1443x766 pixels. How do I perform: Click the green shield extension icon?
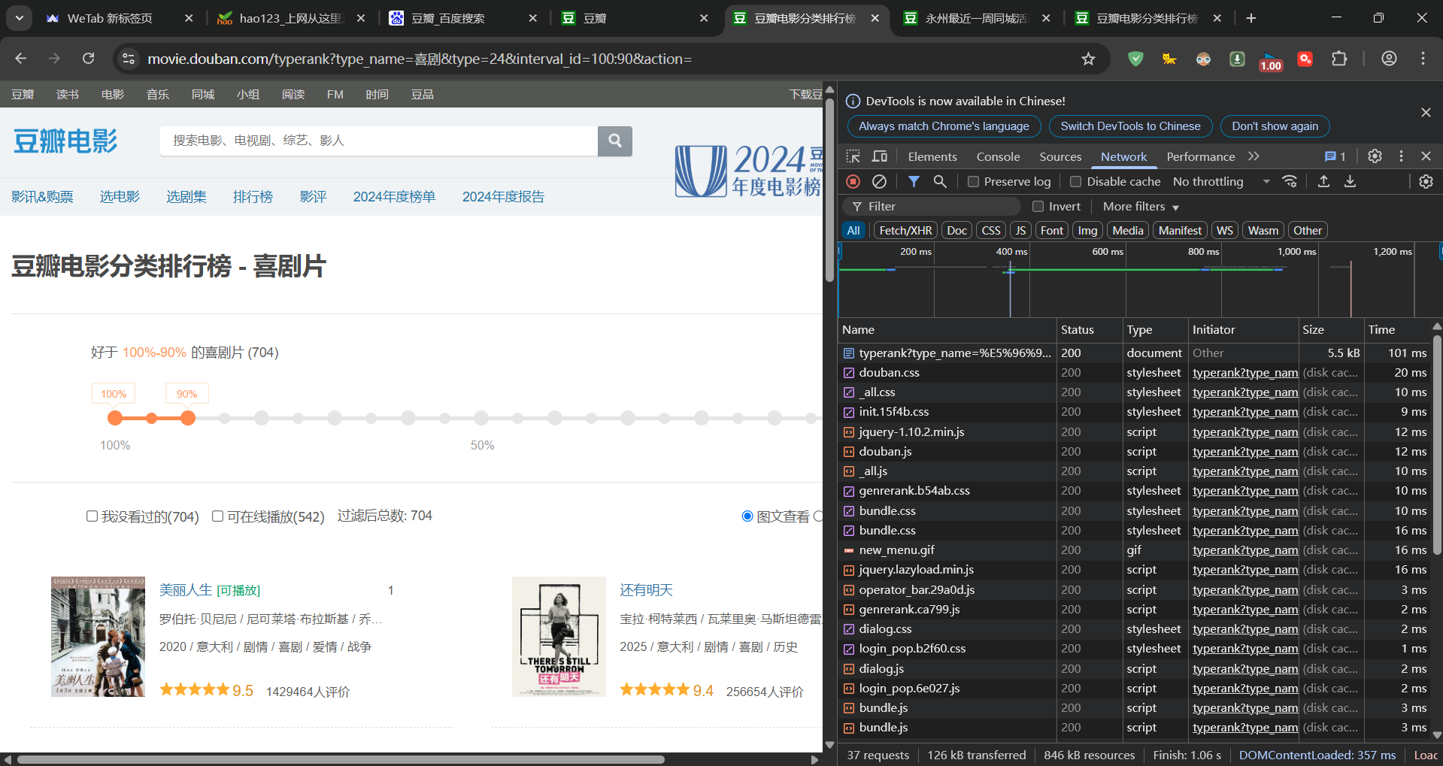[x=1135, y=59]
